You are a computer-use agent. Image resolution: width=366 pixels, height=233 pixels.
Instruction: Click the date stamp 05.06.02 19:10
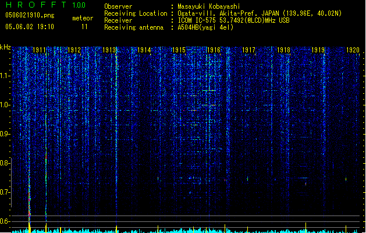point(30,27)
